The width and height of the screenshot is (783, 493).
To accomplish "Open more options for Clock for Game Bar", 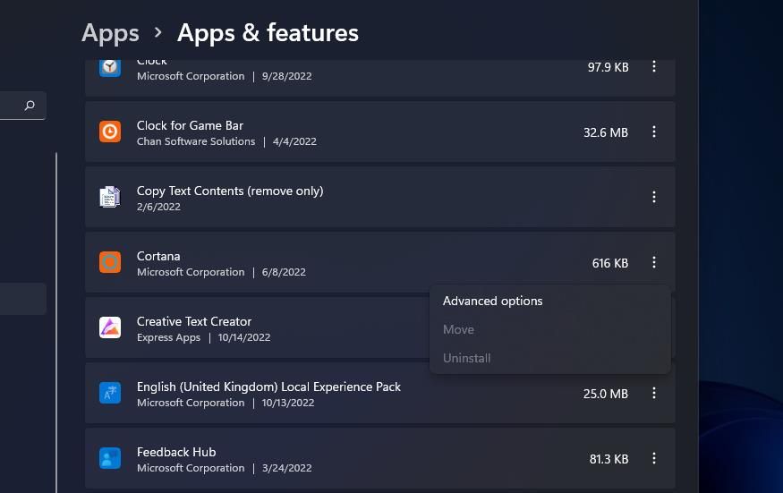I will pos(654,132).
